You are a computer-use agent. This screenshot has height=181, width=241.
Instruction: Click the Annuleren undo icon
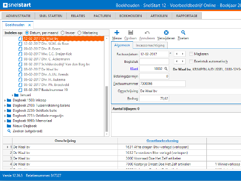coord(147,33)
